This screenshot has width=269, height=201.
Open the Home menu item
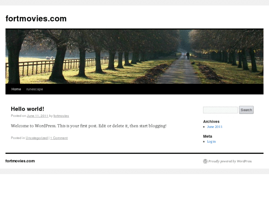[16, 89]
